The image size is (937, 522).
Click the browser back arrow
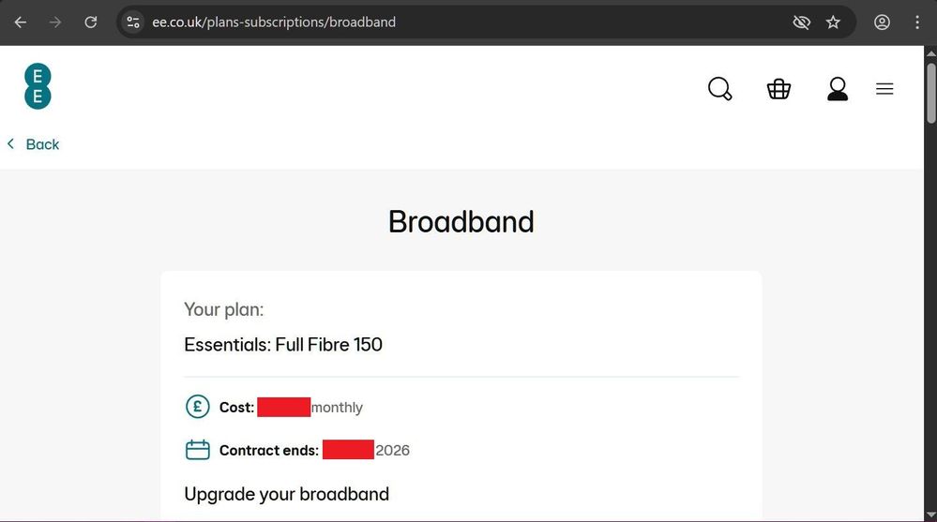tap(21, 22)
